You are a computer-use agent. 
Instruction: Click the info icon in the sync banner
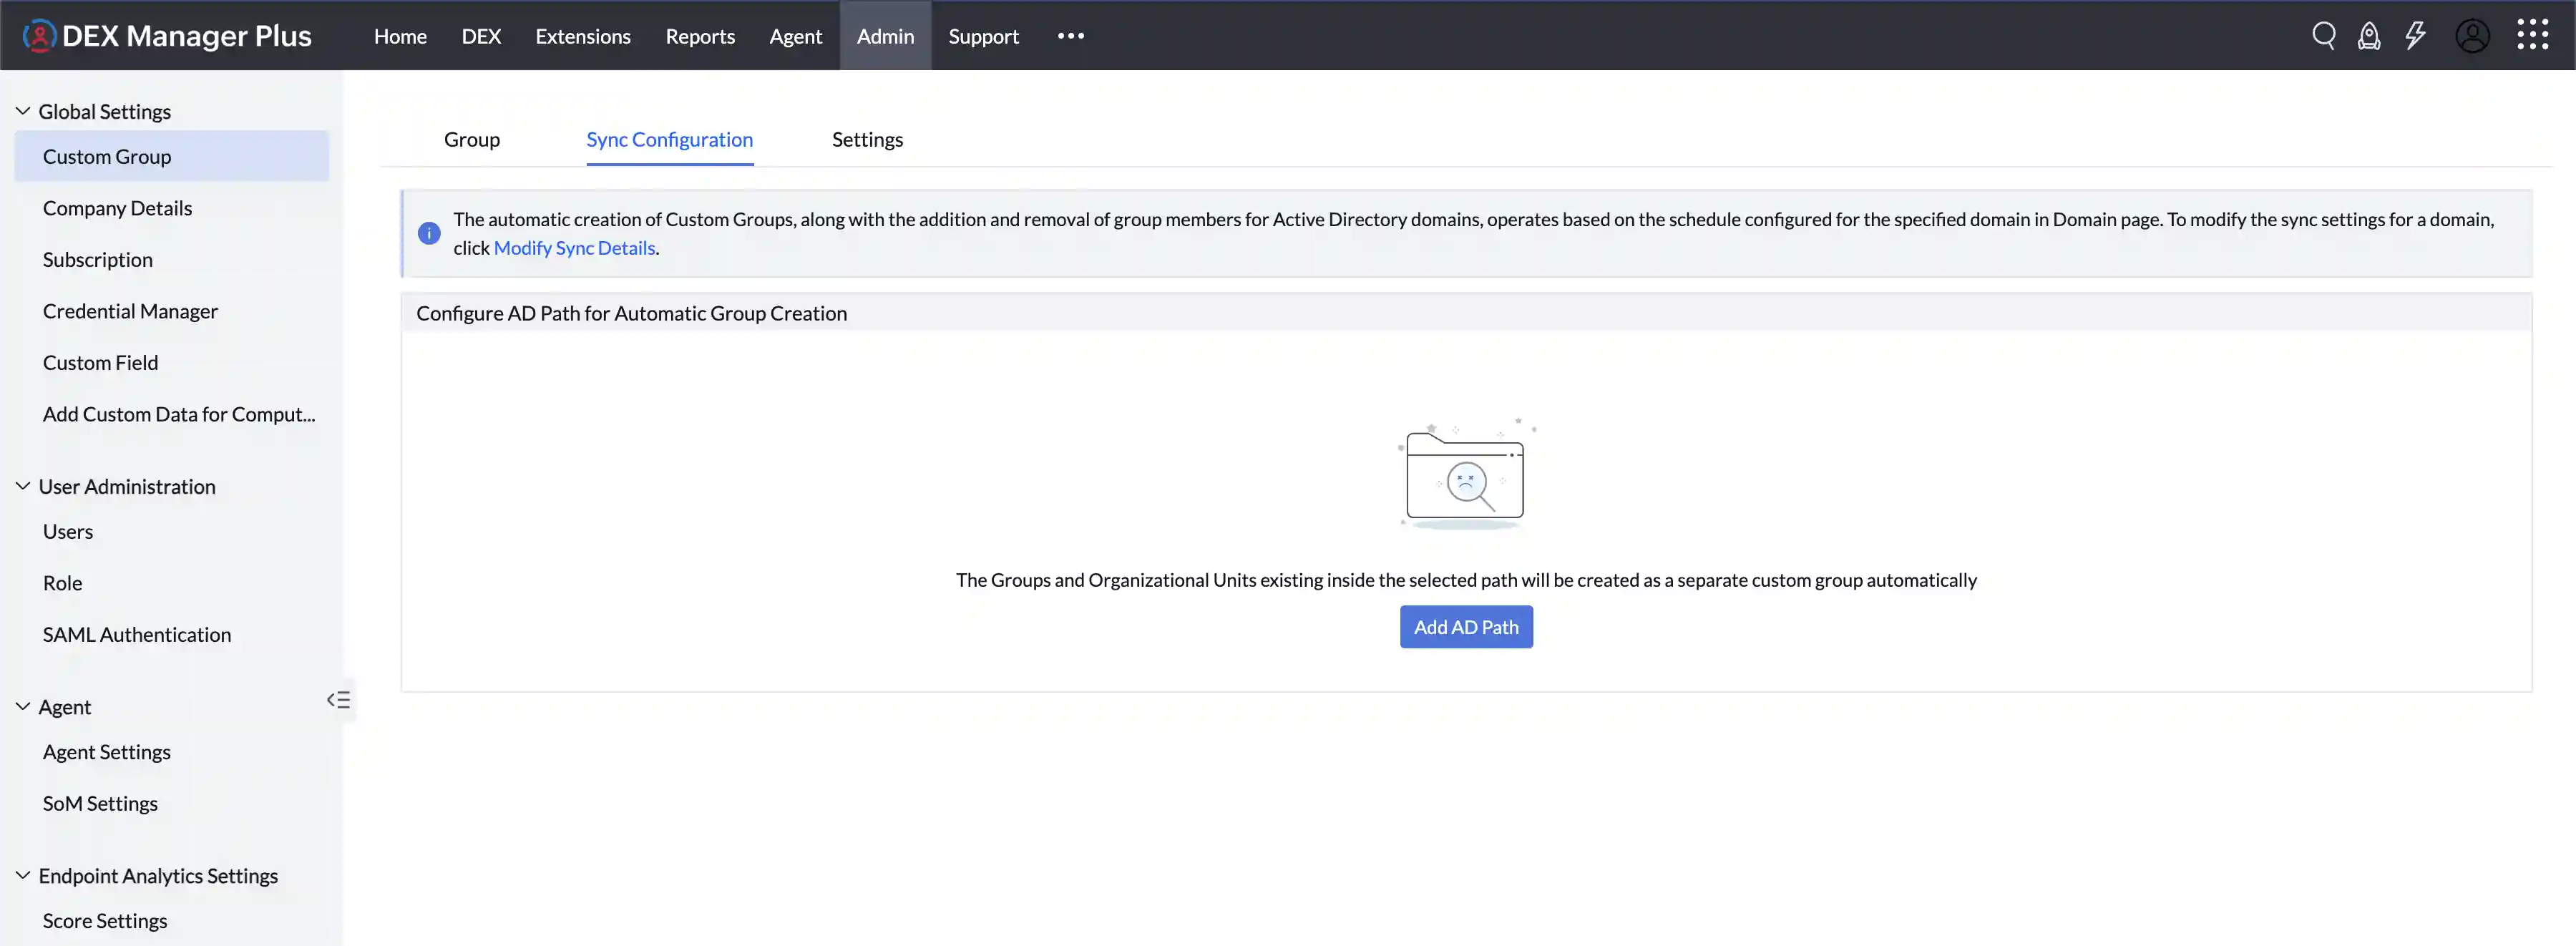point(429,233)
